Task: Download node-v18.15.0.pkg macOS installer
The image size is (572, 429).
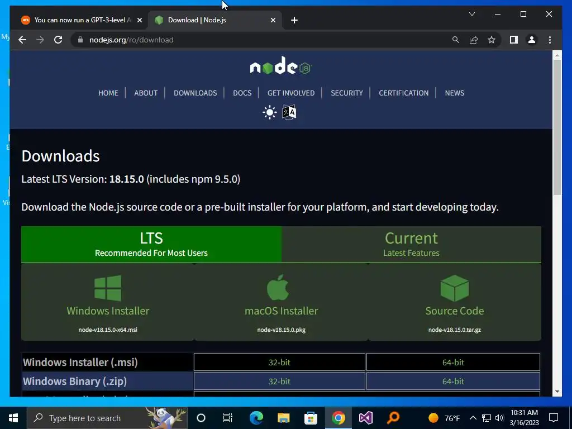Action: point(282,330)
